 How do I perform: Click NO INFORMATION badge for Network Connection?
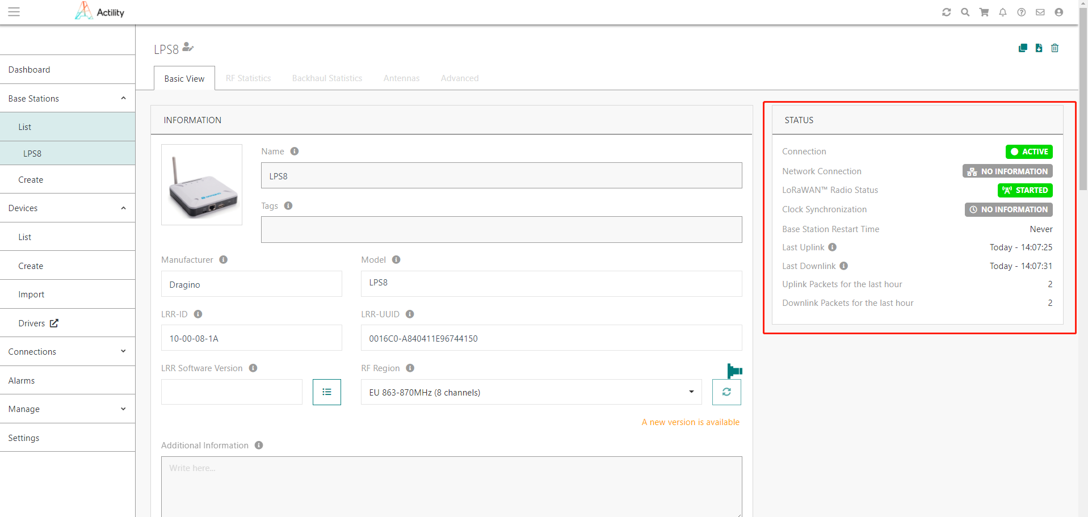(1007, 171)
